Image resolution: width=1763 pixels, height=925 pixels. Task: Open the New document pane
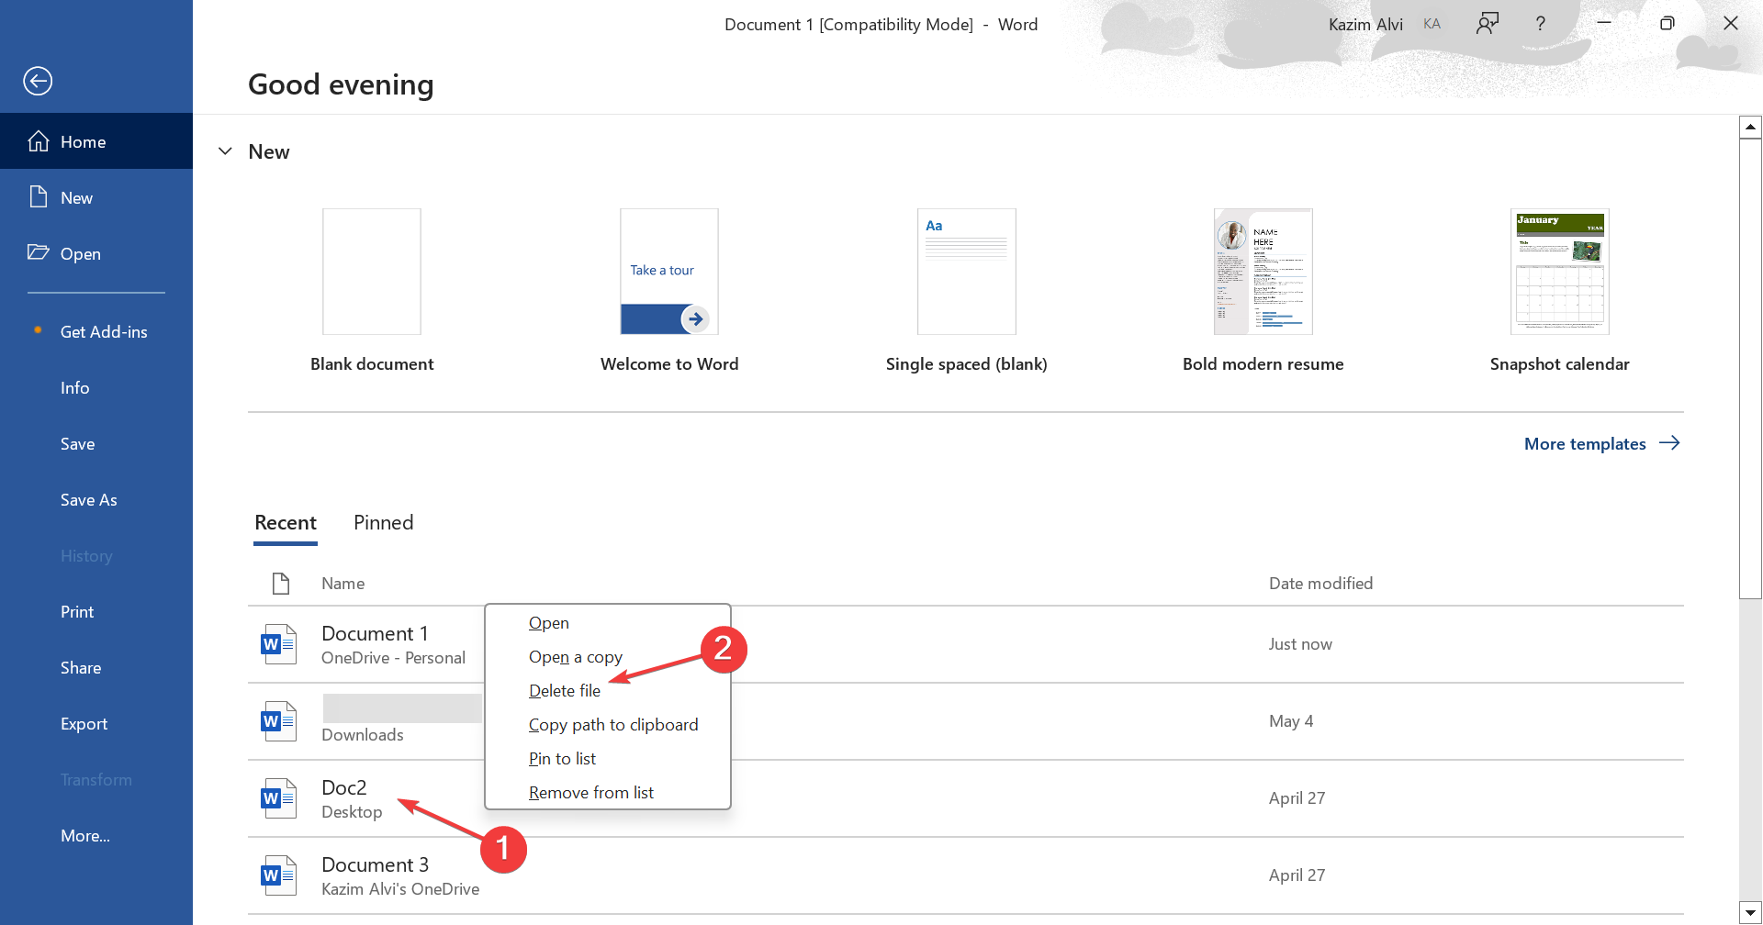click(77, 197)
